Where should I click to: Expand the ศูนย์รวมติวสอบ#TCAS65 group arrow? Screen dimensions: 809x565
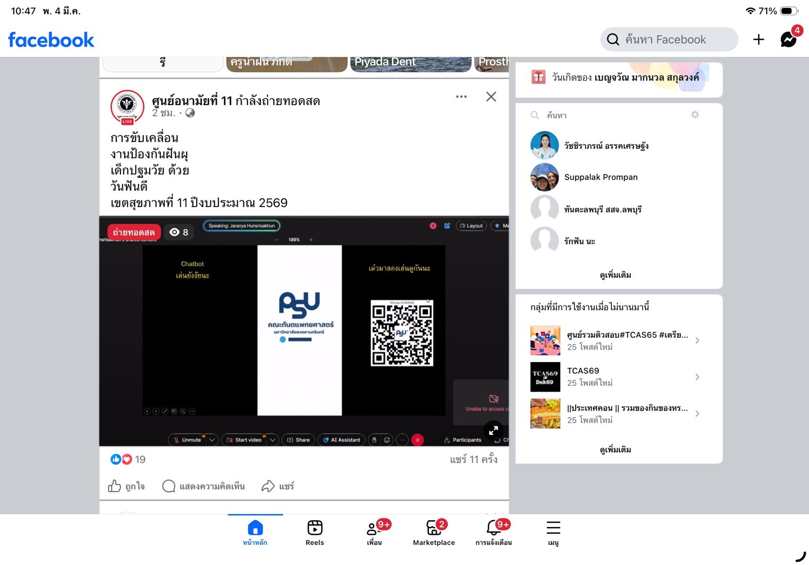[x=697, y=340]
